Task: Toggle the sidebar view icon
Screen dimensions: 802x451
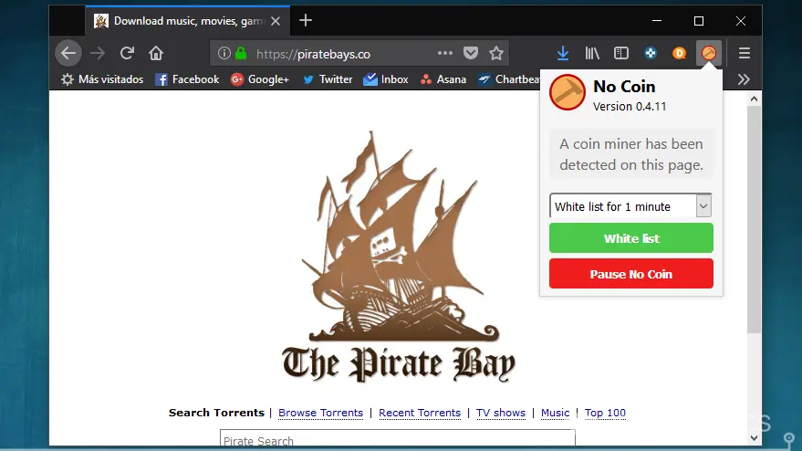Action: (621, 53)
